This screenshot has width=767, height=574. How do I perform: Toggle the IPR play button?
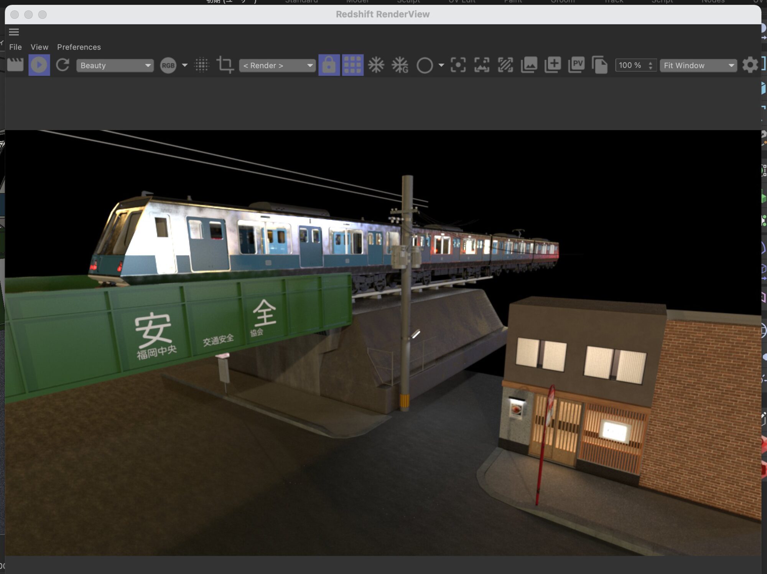(39, 65)
